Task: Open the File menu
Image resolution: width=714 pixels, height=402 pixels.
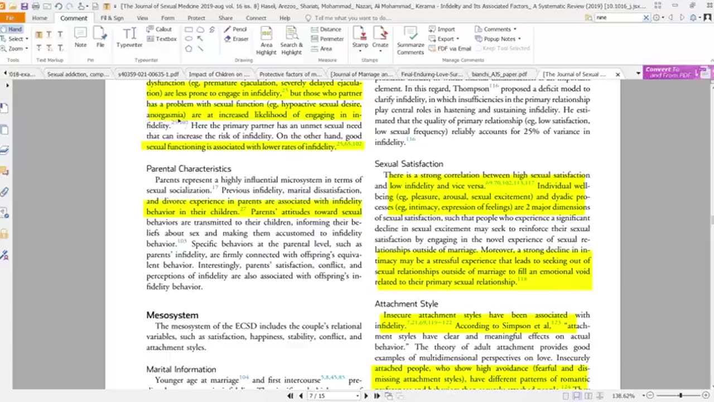Action: tap(11, 18)
